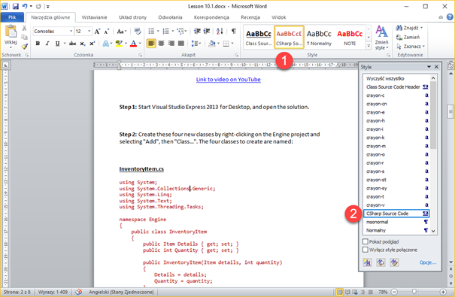Toggle Subscript formatting

pyautogui.click(x=83, y=44)
